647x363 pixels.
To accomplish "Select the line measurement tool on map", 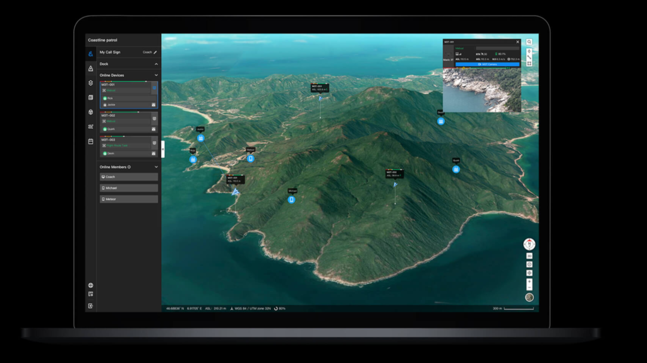I will pyautogui.click(x=529, y=57).
